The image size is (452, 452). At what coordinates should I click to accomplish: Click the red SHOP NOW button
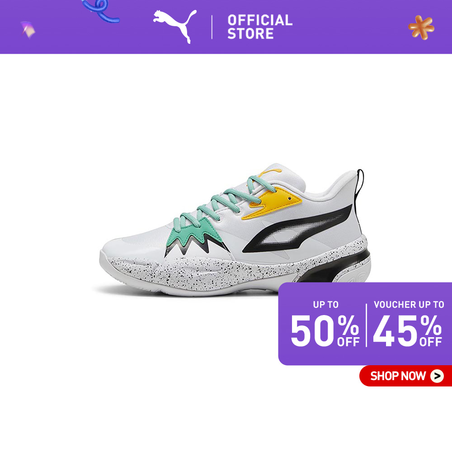[x=405, y=376]
